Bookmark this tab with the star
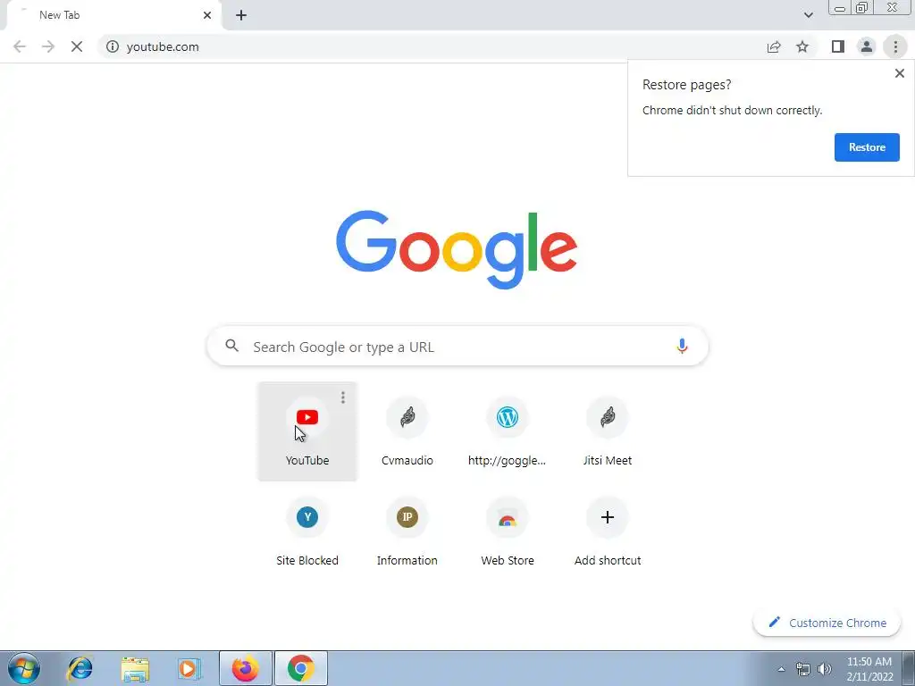 (803, 46)
